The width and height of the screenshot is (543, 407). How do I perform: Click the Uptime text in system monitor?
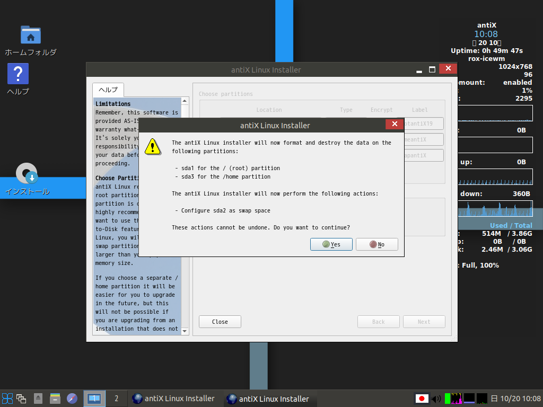point(487,50)
